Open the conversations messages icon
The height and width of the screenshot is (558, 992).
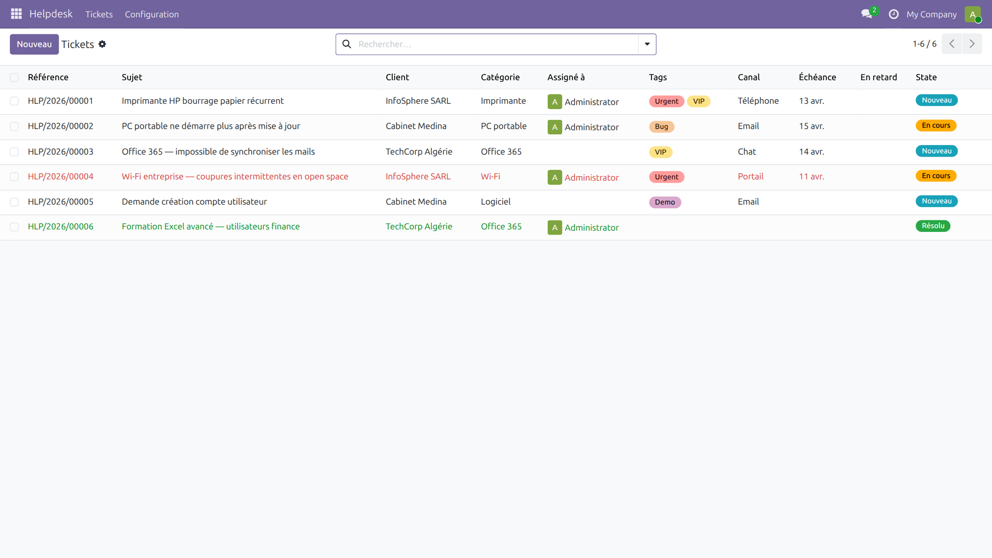pyautogui.click(x=866, y=14)
